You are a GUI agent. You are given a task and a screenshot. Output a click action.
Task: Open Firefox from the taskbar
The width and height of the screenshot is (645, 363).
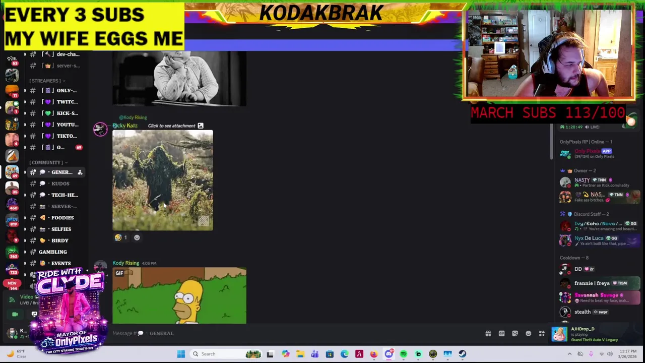(x=374, y=354)
